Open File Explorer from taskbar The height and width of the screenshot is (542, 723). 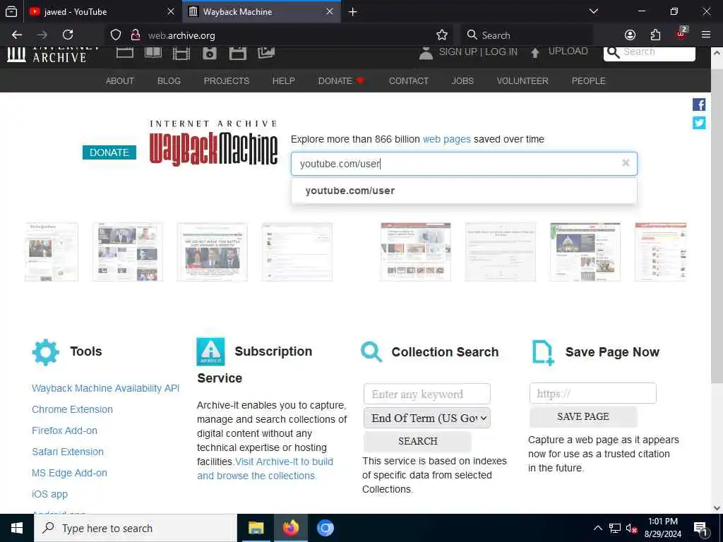pyautogui.click(x=256, y=528)
